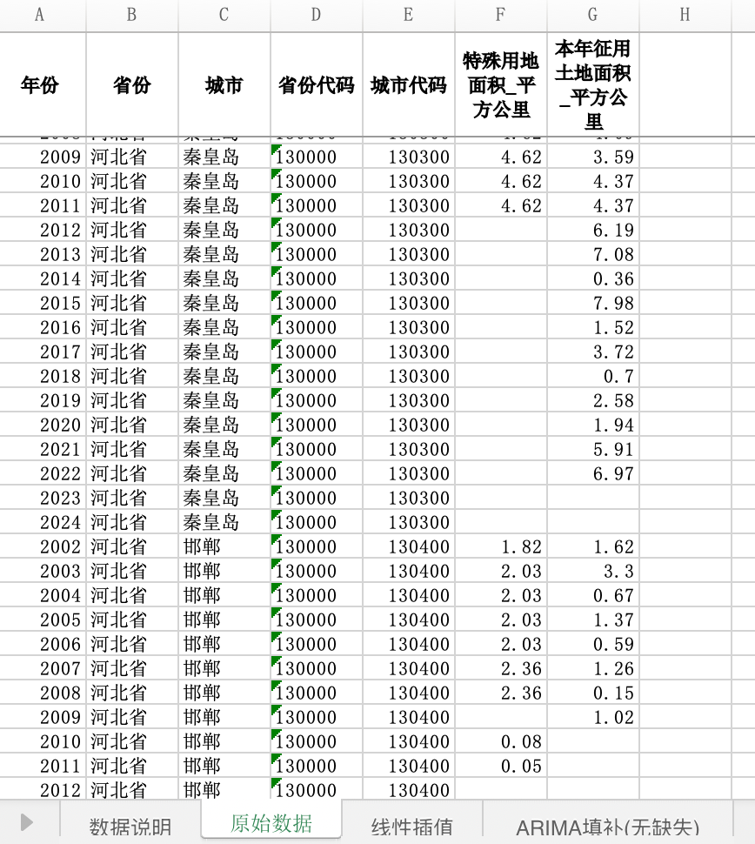Select column E header
Screen dimensions: 755x844
pos(409,15)
